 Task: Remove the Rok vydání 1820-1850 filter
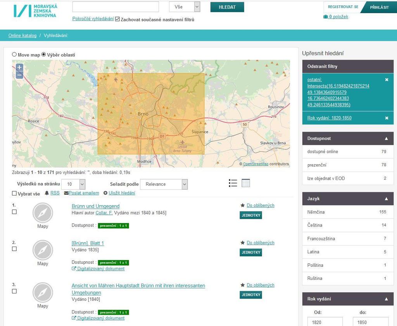pyautogui.click(x=387, y=118)
